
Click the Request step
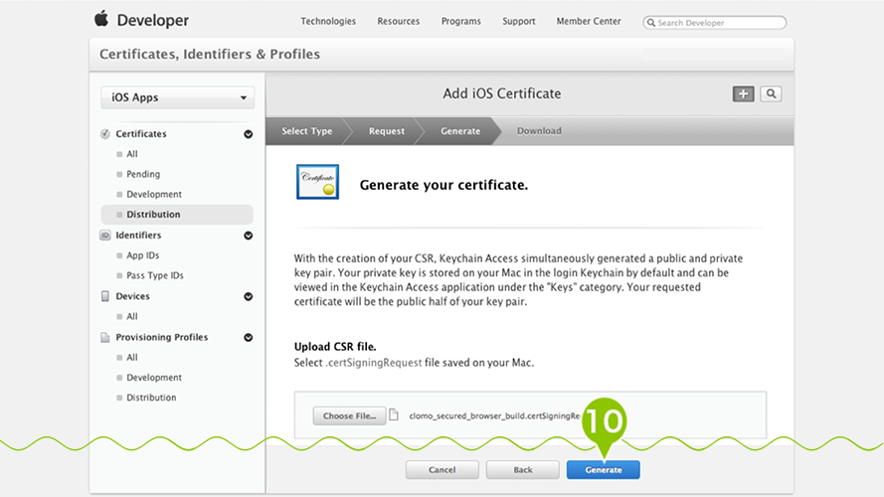[387, 131]
